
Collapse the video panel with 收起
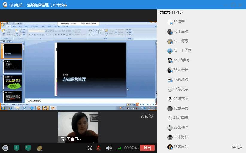147,116
